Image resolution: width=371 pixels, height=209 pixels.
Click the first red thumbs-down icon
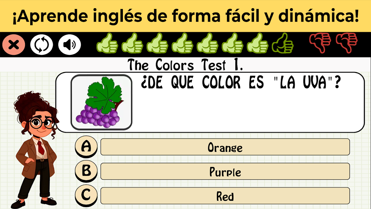[x=320, y=43]
